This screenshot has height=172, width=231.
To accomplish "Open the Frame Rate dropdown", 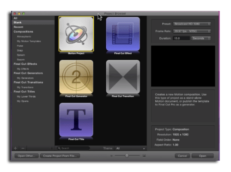I will coord(192,31).
